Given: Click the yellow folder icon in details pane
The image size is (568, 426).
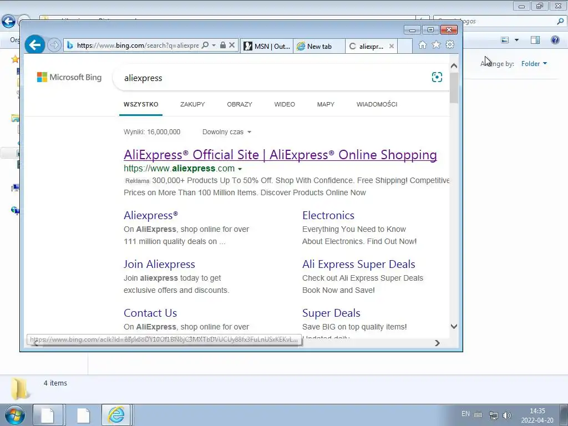Looking at the screenshot, I should (19, 389).
